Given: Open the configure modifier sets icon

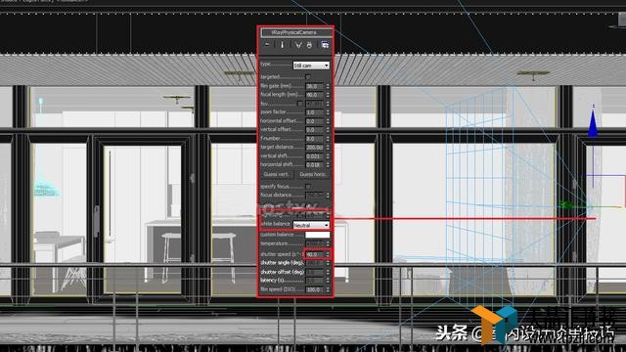Looking at the screenshot, I should click(325, 45).
